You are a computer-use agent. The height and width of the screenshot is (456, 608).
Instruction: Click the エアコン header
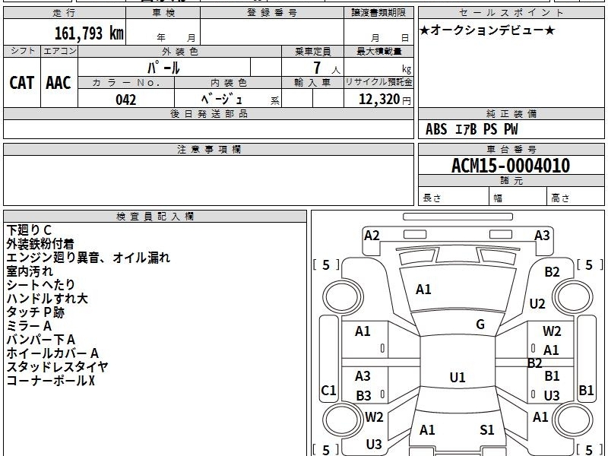(x=59, y=51)
